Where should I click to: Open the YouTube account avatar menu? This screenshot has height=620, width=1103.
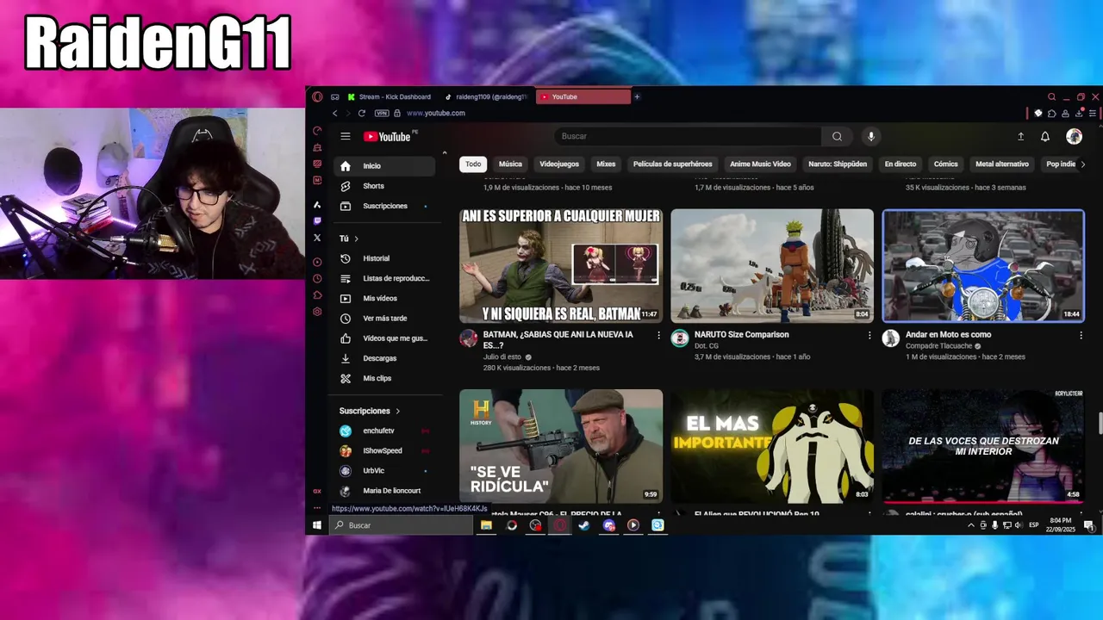click(1074, 136)
